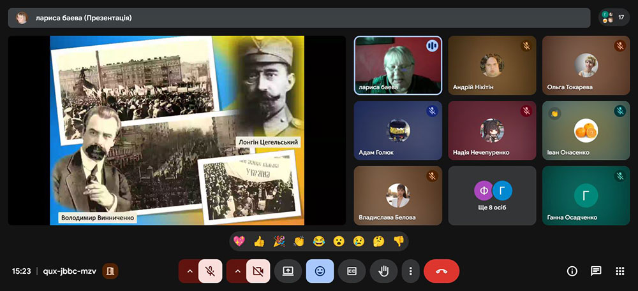
Task: Open the meeting details info icon
Action: click(x=572, y=271)
